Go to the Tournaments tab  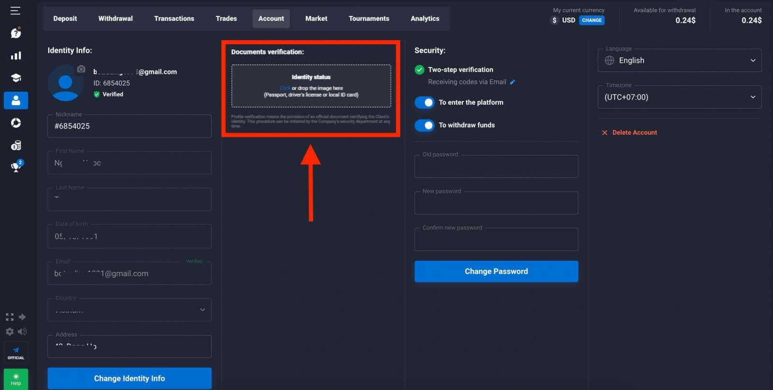point(369,19)
